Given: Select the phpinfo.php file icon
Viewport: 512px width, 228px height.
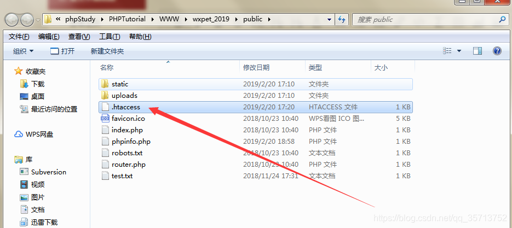Looking at the screenshot, I should (105, 142).
